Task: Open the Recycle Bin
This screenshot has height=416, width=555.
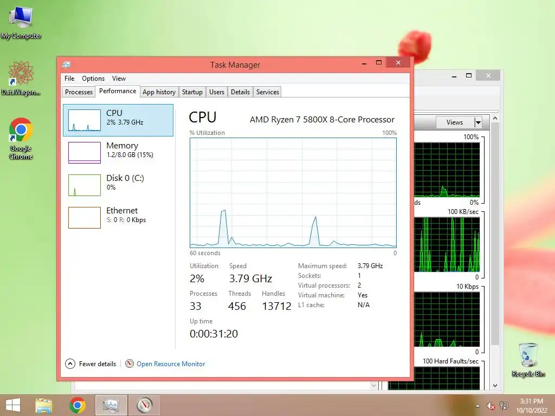Action: 528,360
